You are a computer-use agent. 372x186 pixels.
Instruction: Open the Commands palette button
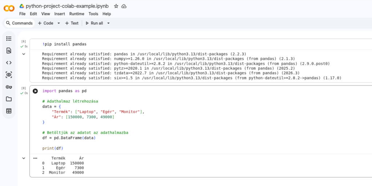click(20, 23)
